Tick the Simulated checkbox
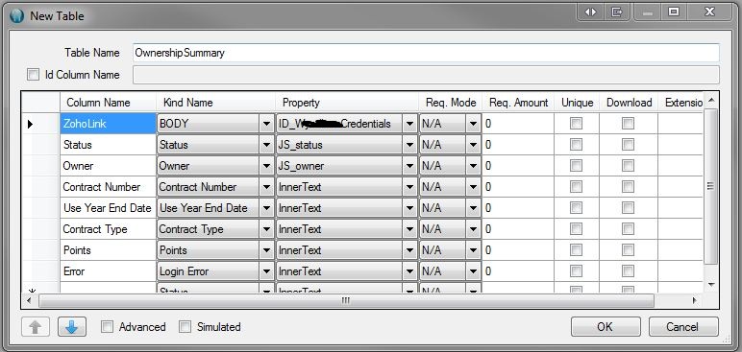This screenshot has width=742, height=352. (x=185, y=327)
